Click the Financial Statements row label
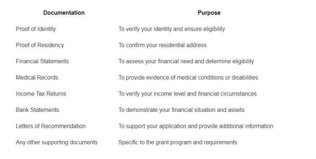This screenshot has height=159, width=316. 42,61
